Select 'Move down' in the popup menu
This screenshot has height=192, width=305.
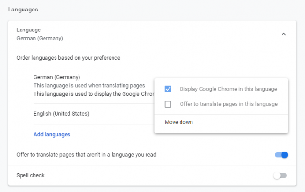[179, 122]
